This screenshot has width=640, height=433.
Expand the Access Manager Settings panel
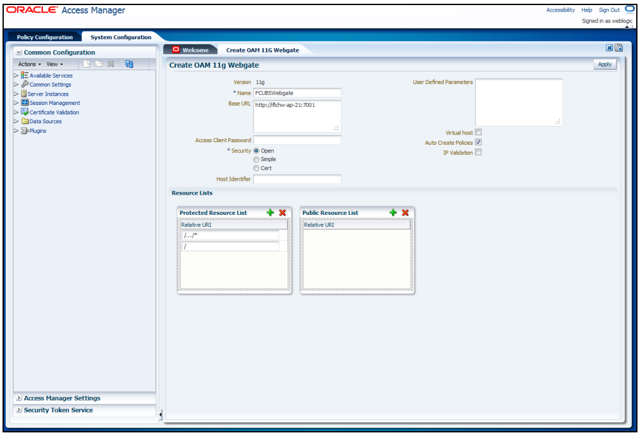pyautogui.click(x=19, y=398)
